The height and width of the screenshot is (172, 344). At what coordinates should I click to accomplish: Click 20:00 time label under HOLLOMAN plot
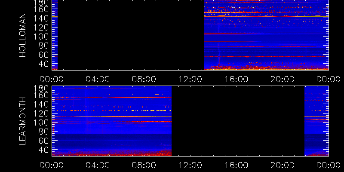pos(283,79)
